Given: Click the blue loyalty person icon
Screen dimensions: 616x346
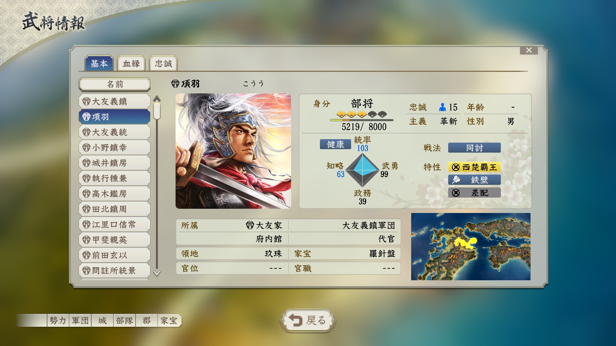Looking at the screenshot, I should [x=442, y=107].
